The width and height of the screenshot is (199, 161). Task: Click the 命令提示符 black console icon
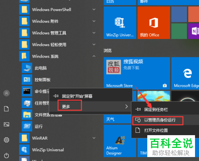point(27,91)
